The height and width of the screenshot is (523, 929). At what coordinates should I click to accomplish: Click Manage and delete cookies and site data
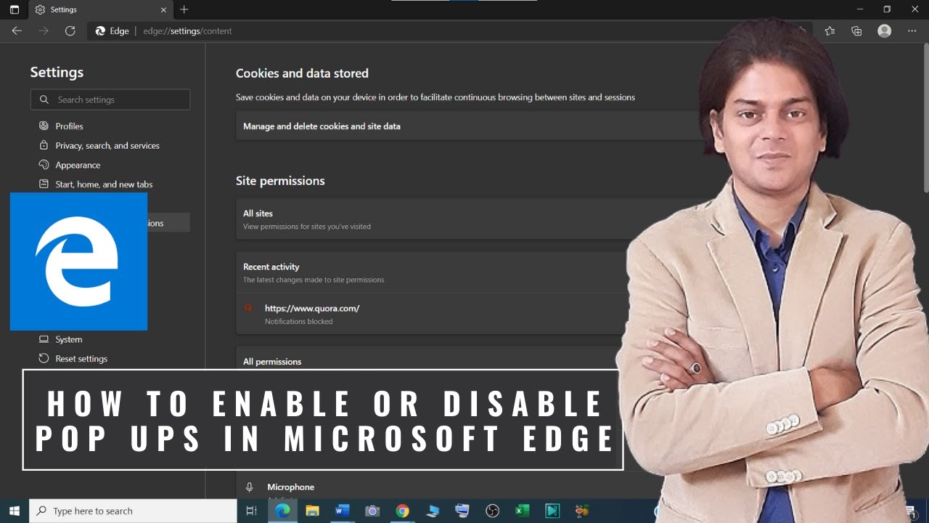point(322,126)
